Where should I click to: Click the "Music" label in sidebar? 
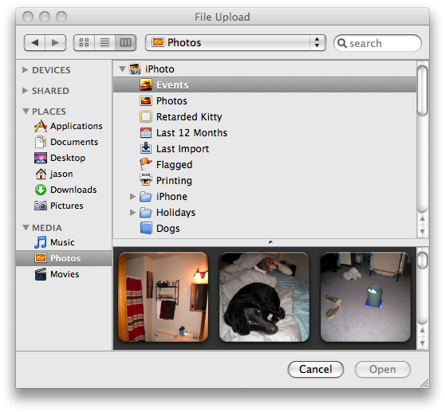[x=62, y=242]
